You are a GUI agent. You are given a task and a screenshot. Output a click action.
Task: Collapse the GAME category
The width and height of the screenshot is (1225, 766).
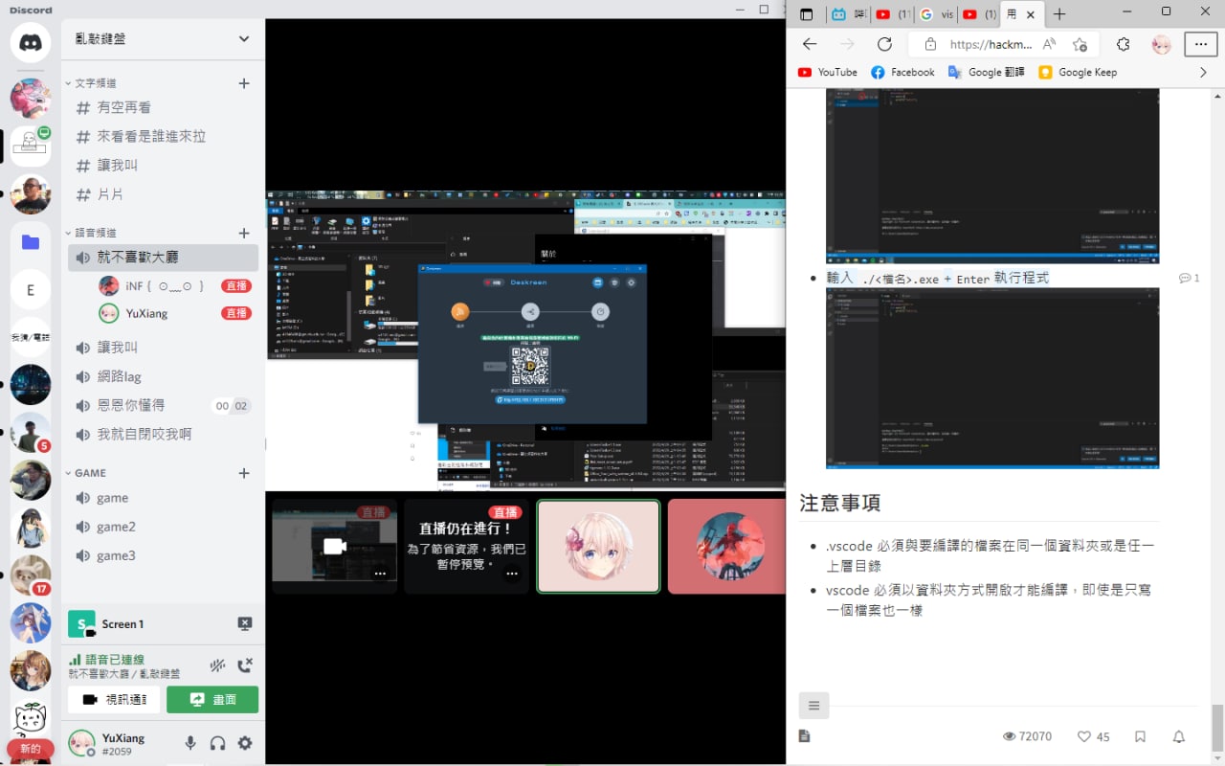click(x=90, y=473)
